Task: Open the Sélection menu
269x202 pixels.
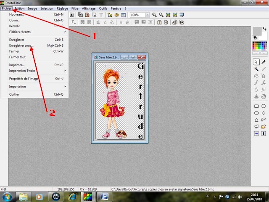Action: [47, 8]
